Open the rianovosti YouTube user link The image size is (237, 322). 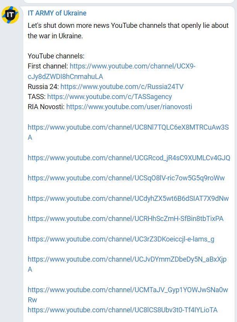tap(129, 107)
